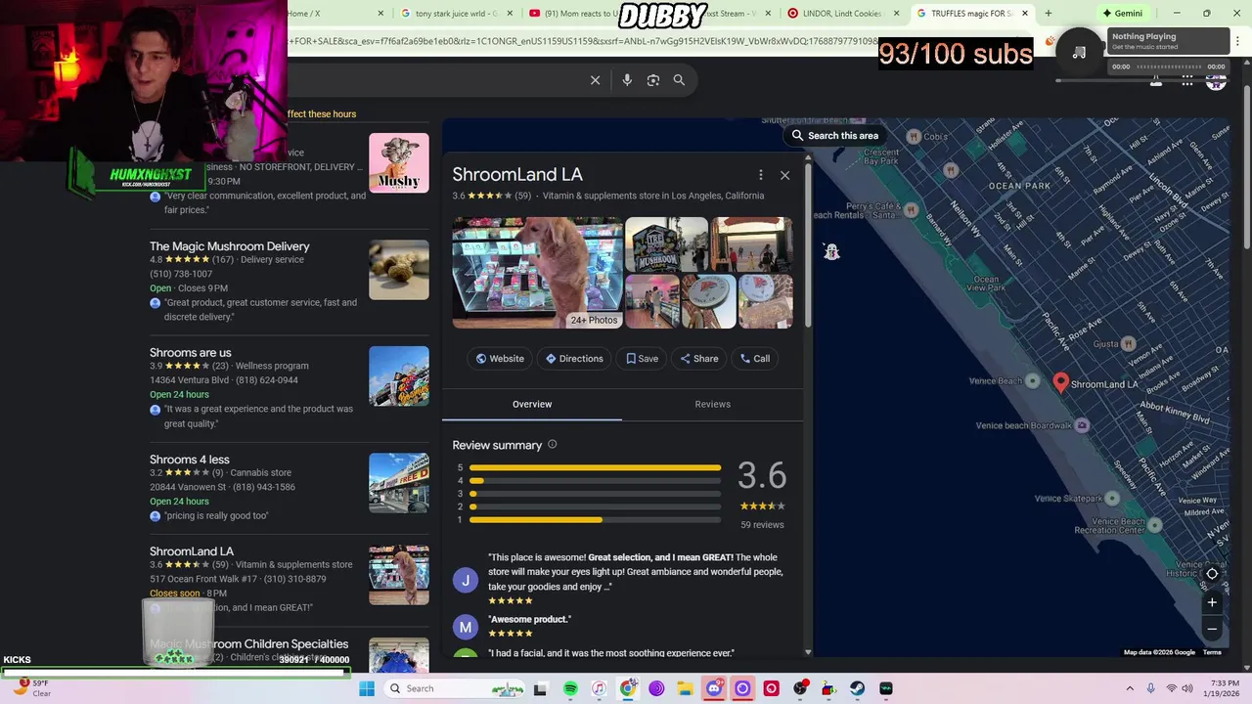Open Steam from the taskbar
This screenshot has height=704, width=1252.
tap(857, 688)
